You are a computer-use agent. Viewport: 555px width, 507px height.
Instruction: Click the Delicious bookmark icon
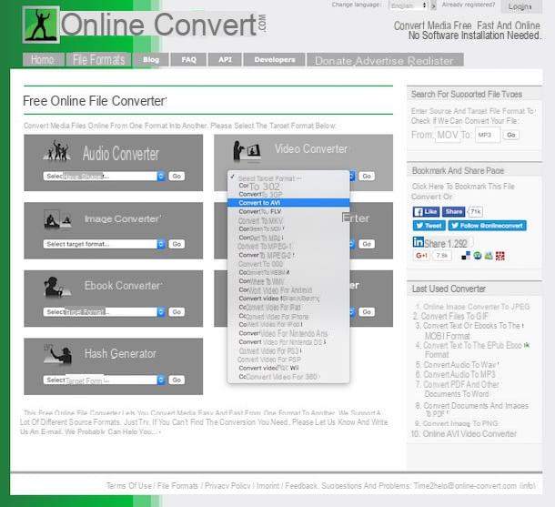point(466,256)
